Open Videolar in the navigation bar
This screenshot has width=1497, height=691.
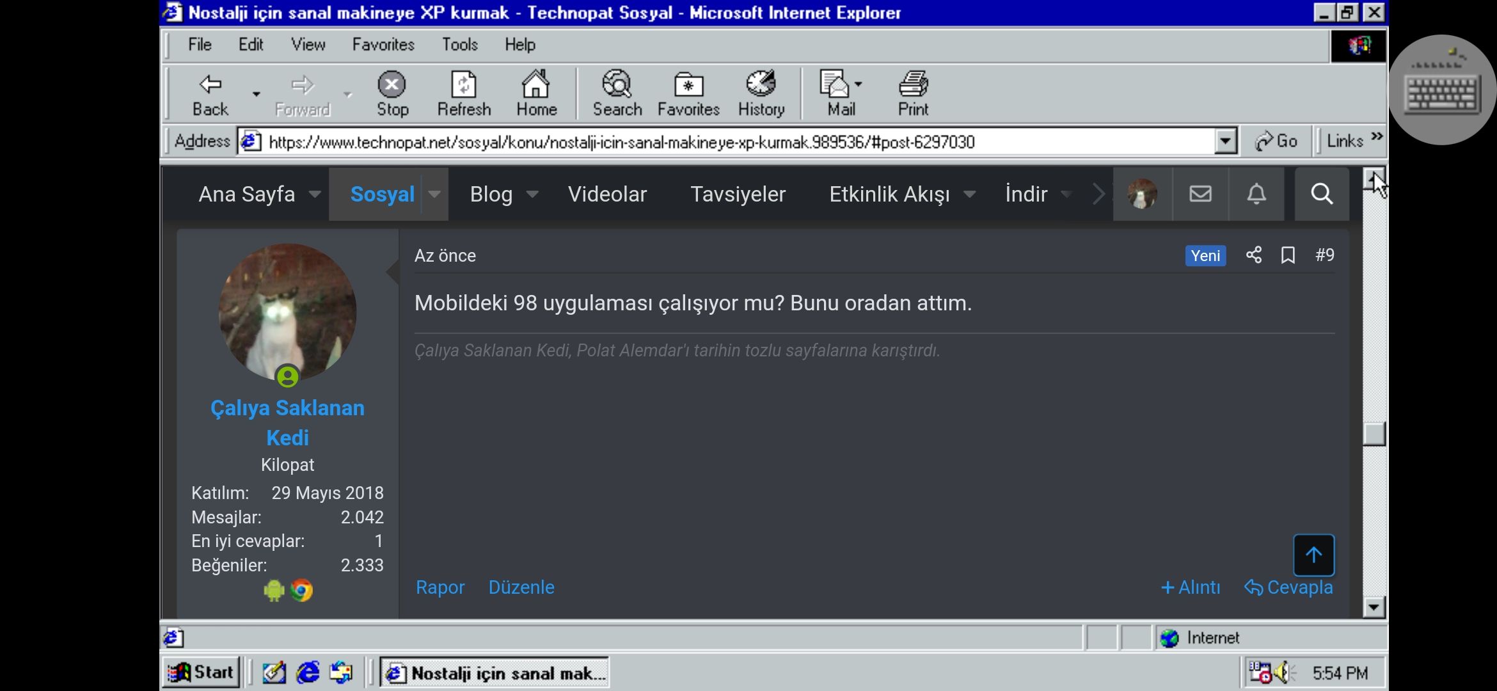coord(607,194)
